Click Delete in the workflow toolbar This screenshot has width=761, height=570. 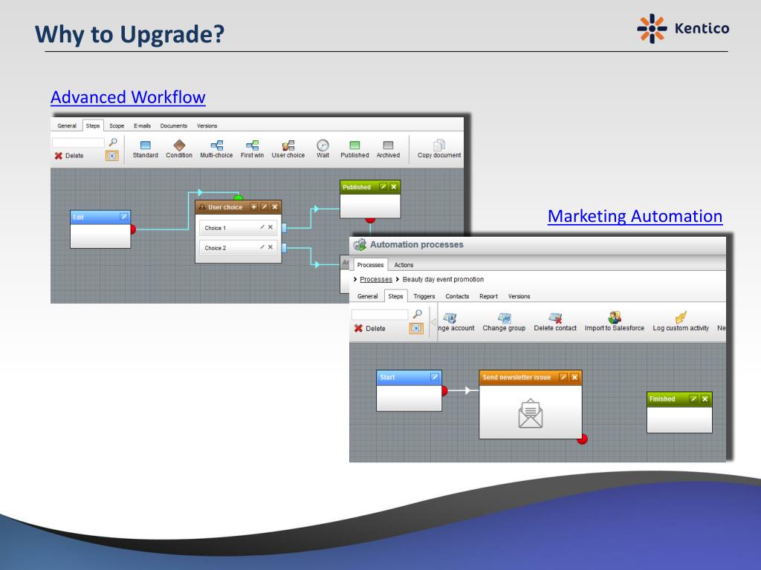click(69, 156)
